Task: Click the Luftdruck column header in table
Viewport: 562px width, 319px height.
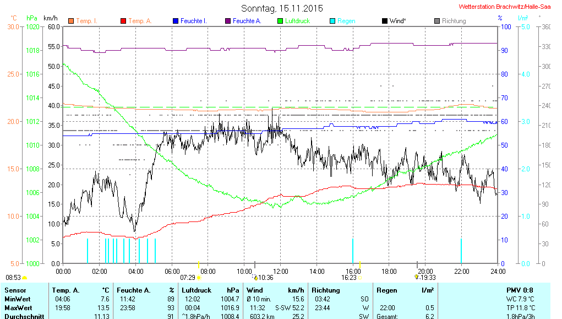Action: coord(197,290)
